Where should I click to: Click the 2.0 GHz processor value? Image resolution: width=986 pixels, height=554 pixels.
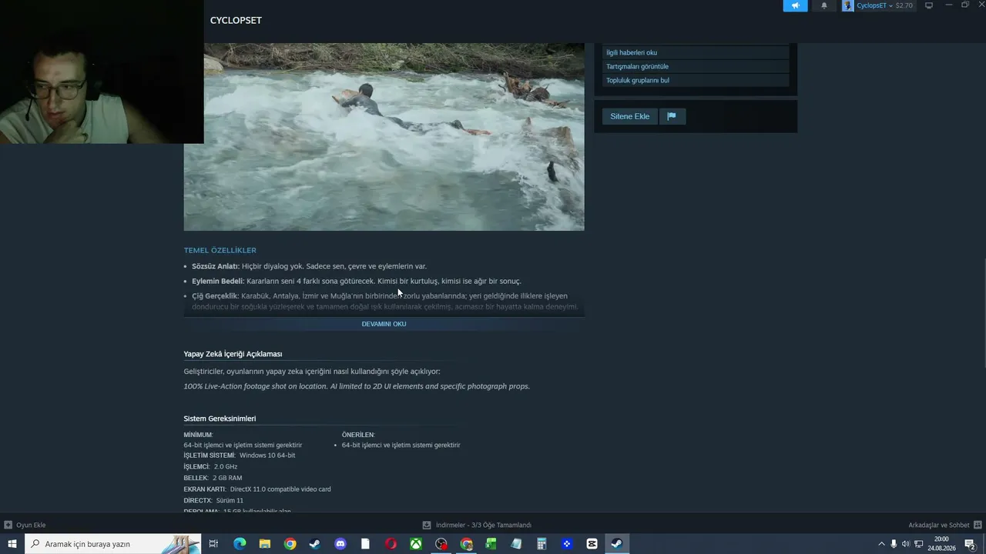[226, 466]
